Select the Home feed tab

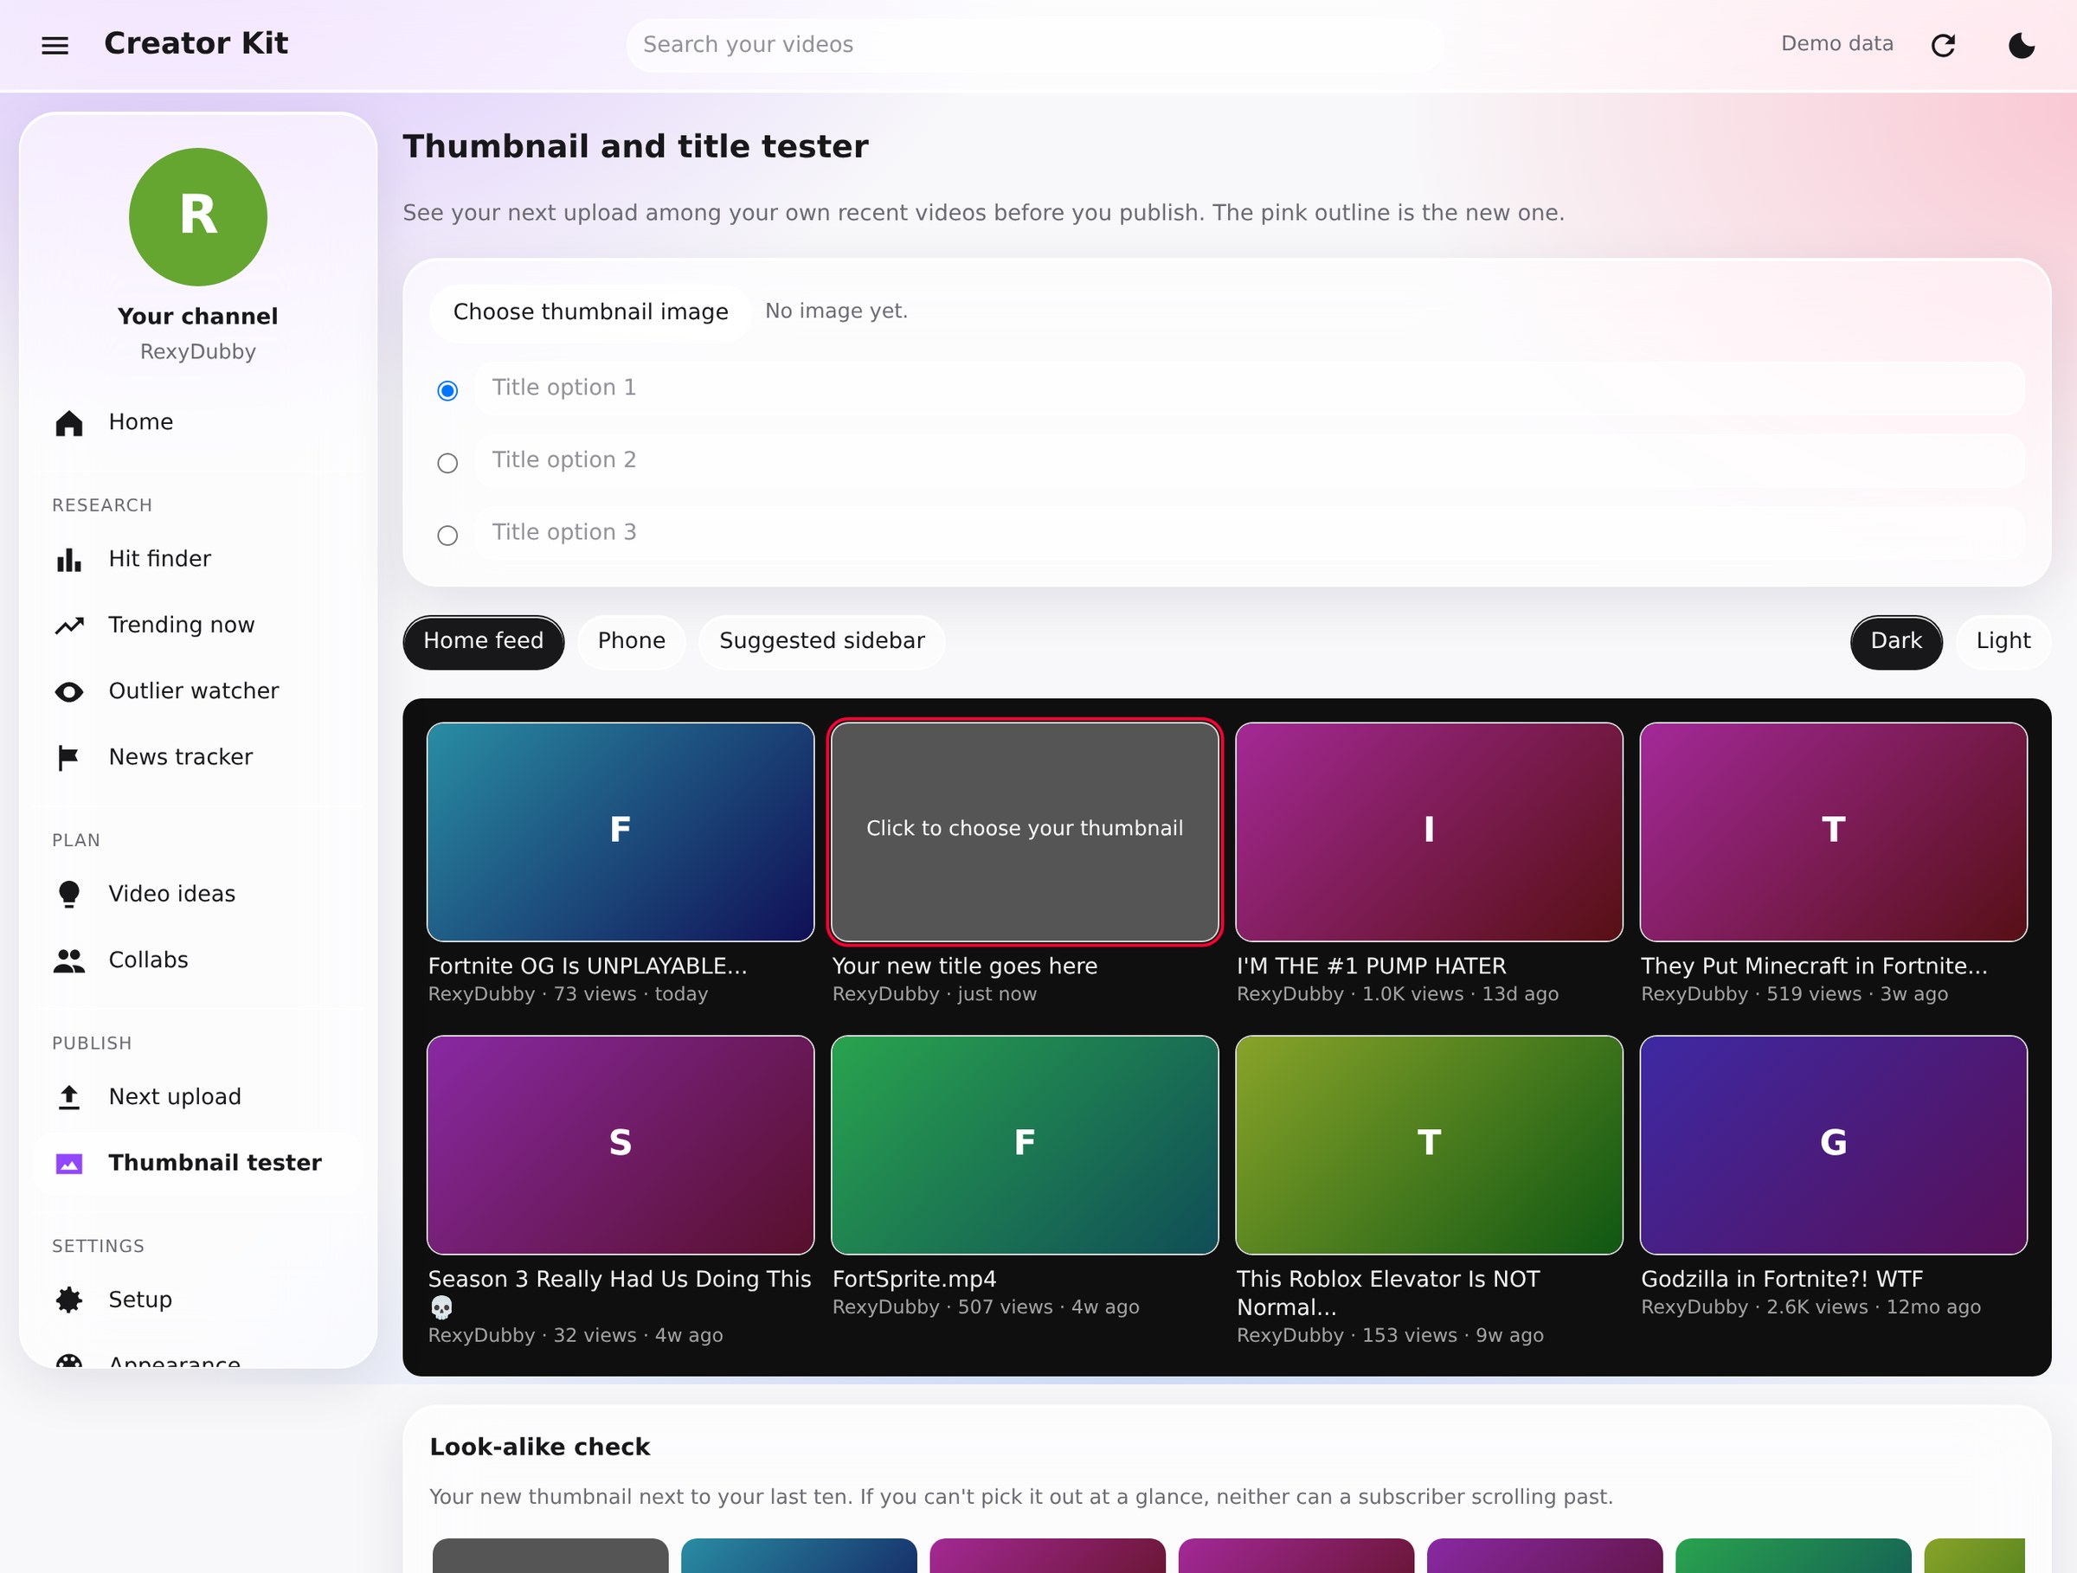click(484, 642)
